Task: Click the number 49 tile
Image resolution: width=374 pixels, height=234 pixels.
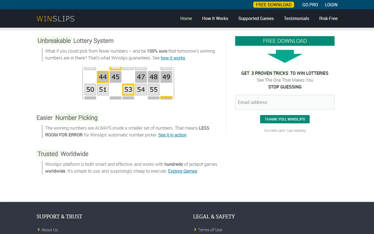Action: tap(166, 77)
